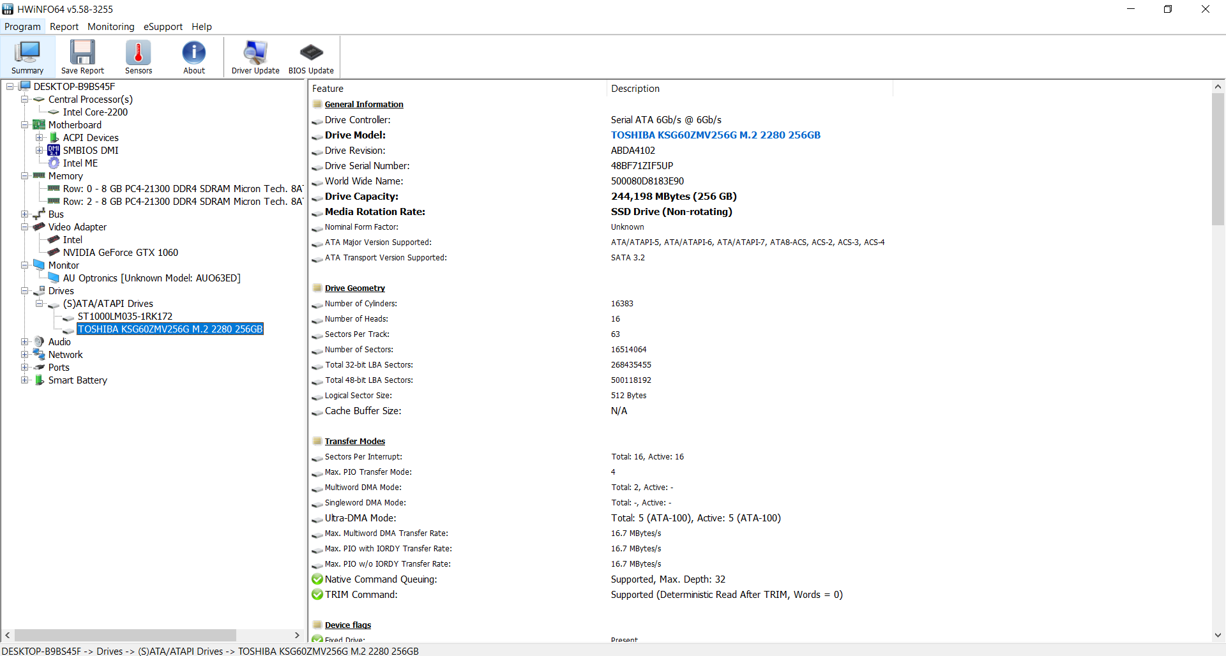Select the AU Optronics monitor entry

click(152, 278)
